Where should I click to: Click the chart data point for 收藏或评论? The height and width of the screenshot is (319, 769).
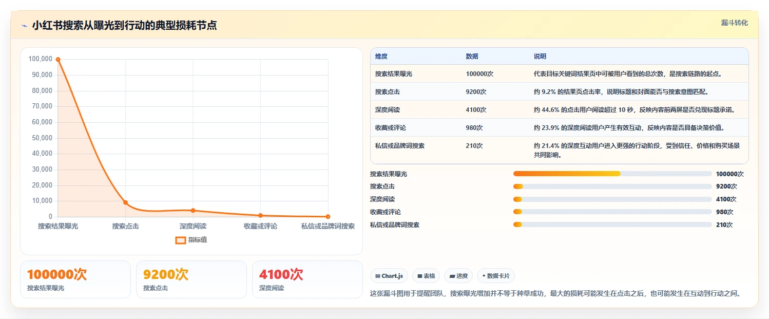pyautogui.click(x=260, y=215)
